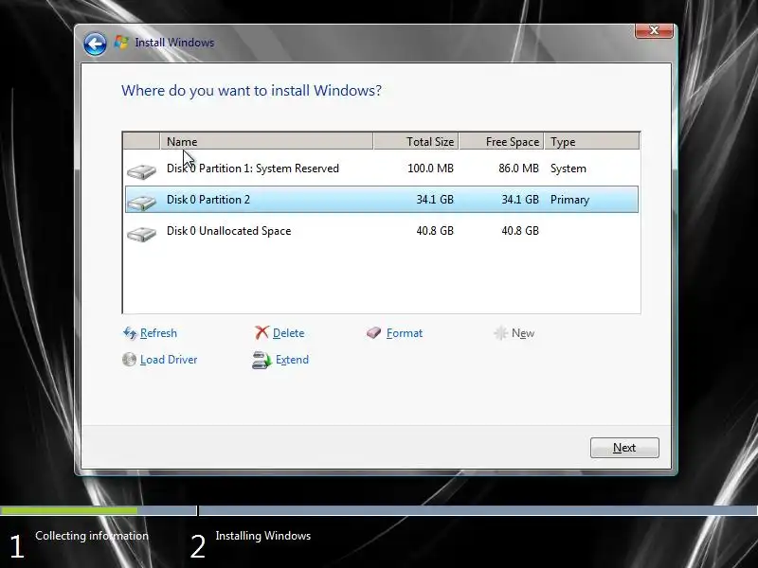The height and width of the screenshot is (568, 758).
Task: Select the Disk 0 Partition 2 row
Action: [x=382, y=200]
